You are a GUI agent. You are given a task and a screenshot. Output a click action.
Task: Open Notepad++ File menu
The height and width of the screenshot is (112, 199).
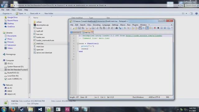(72, 25)
